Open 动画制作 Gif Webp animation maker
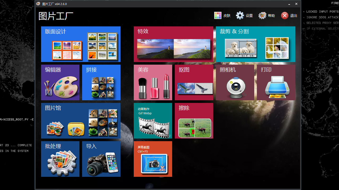Screen dimensions: 339x190 (x=153, y=121)
